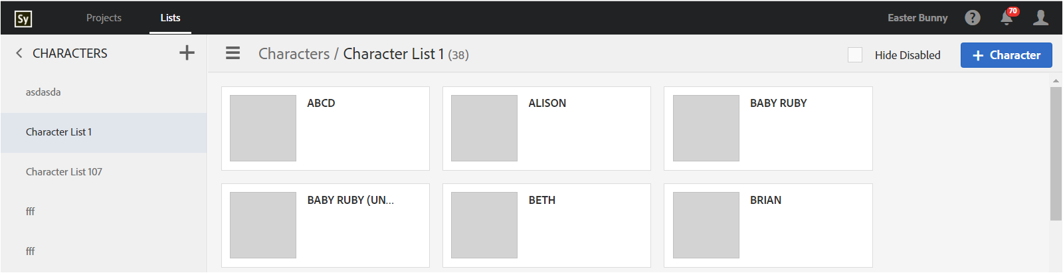Go back using the arrow beside CHARACTERS
Viewport: 1063px width, 273px height.
19,53
